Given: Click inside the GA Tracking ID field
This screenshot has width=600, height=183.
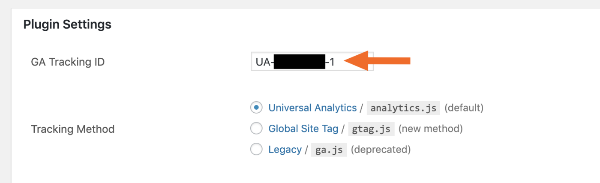Looking at the screenshot, I should tap(312, 62).
